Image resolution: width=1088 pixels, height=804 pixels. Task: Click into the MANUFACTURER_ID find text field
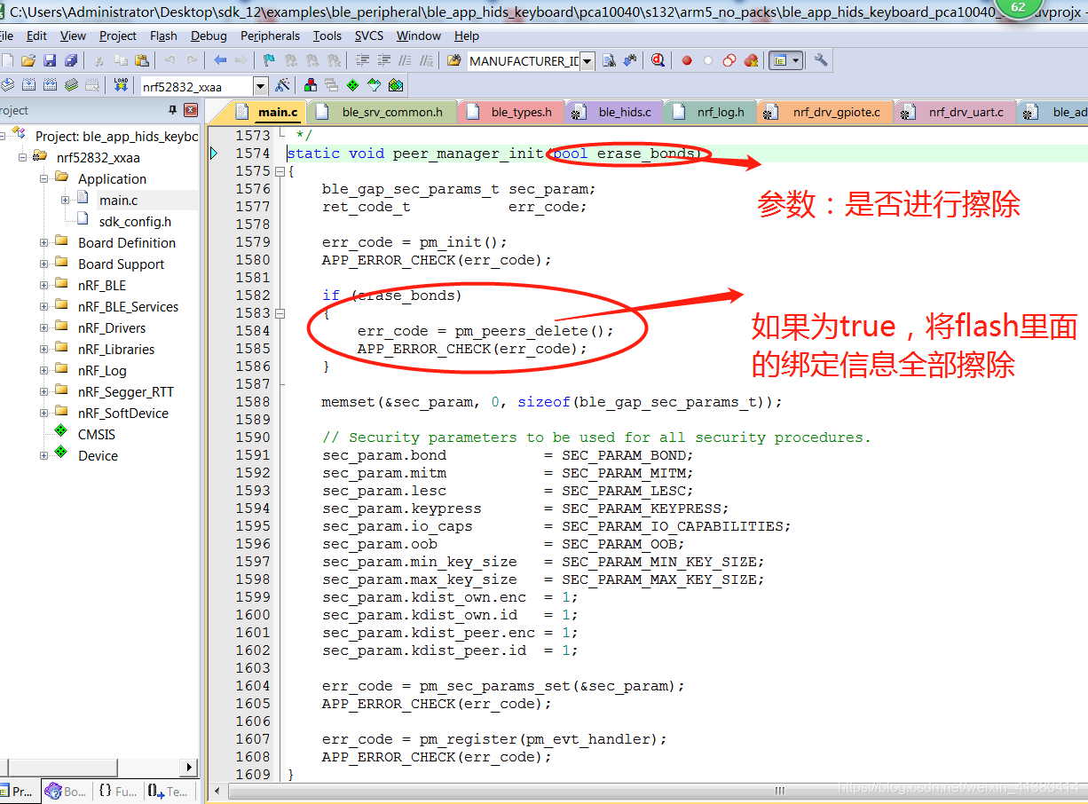point(523,60)
